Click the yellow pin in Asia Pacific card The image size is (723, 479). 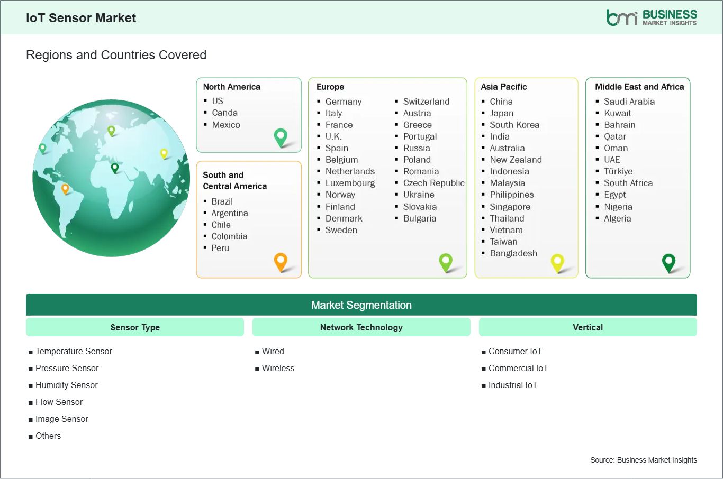tap(557, 263)
